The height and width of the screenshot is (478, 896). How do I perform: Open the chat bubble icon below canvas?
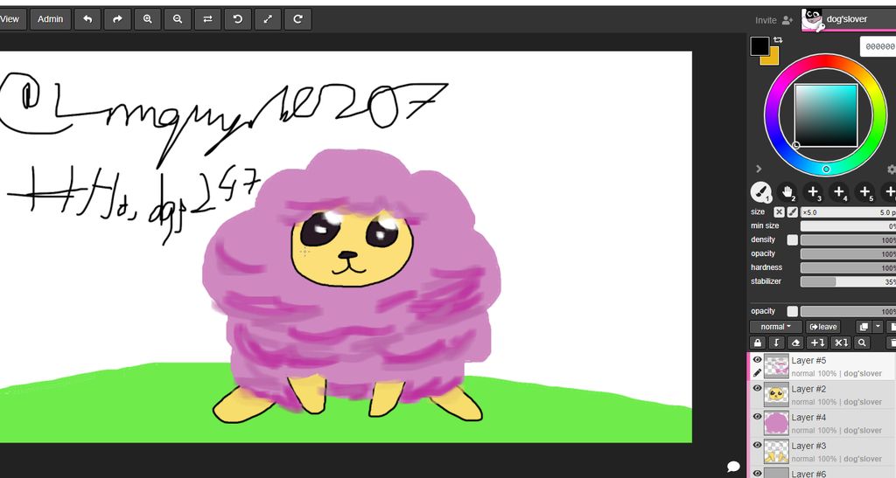pyautogui.click(x=733, y=468)
